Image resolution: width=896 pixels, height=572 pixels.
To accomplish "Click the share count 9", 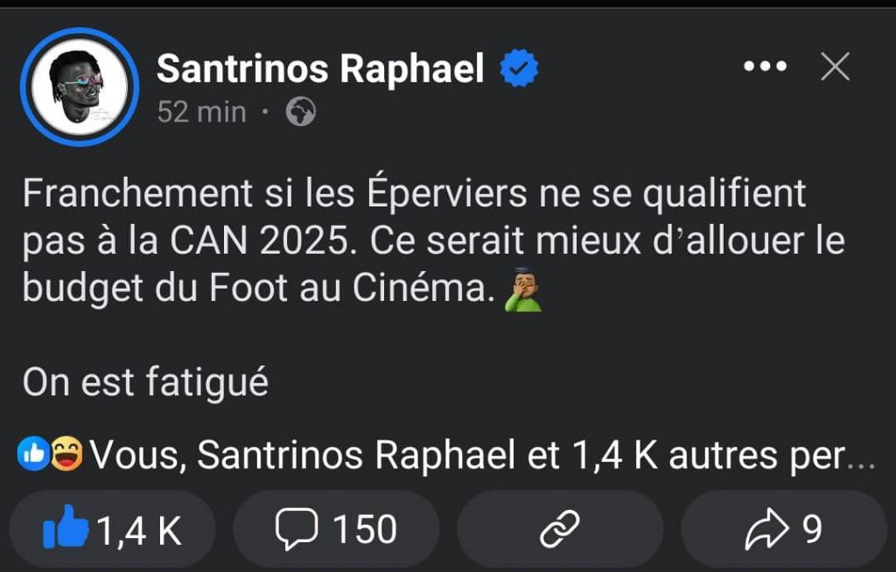I will [812, 529].
